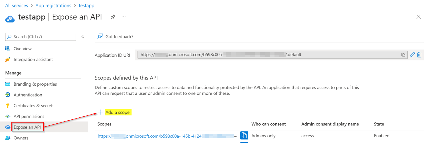This screenshot has width=428, height=143.
Task: Delete the Application ID URI trash icon
Action: [x=419, y=55]
